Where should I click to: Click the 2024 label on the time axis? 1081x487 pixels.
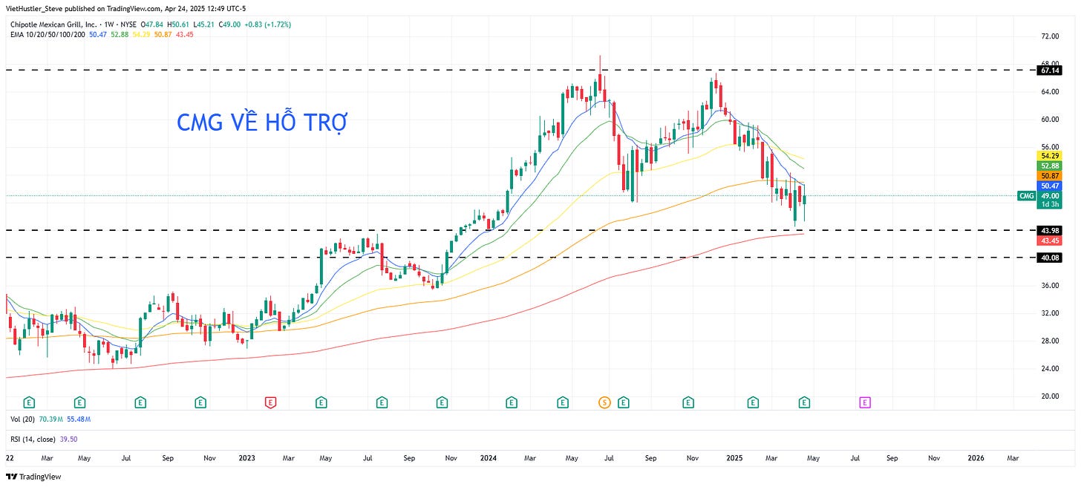488,458
